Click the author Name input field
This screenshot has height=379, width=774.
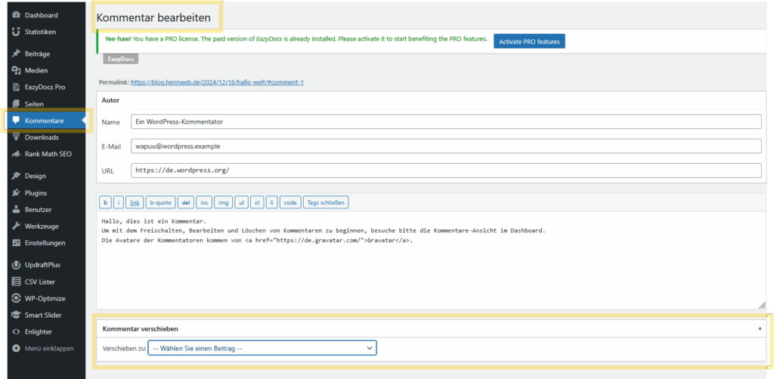coord(446,122)
